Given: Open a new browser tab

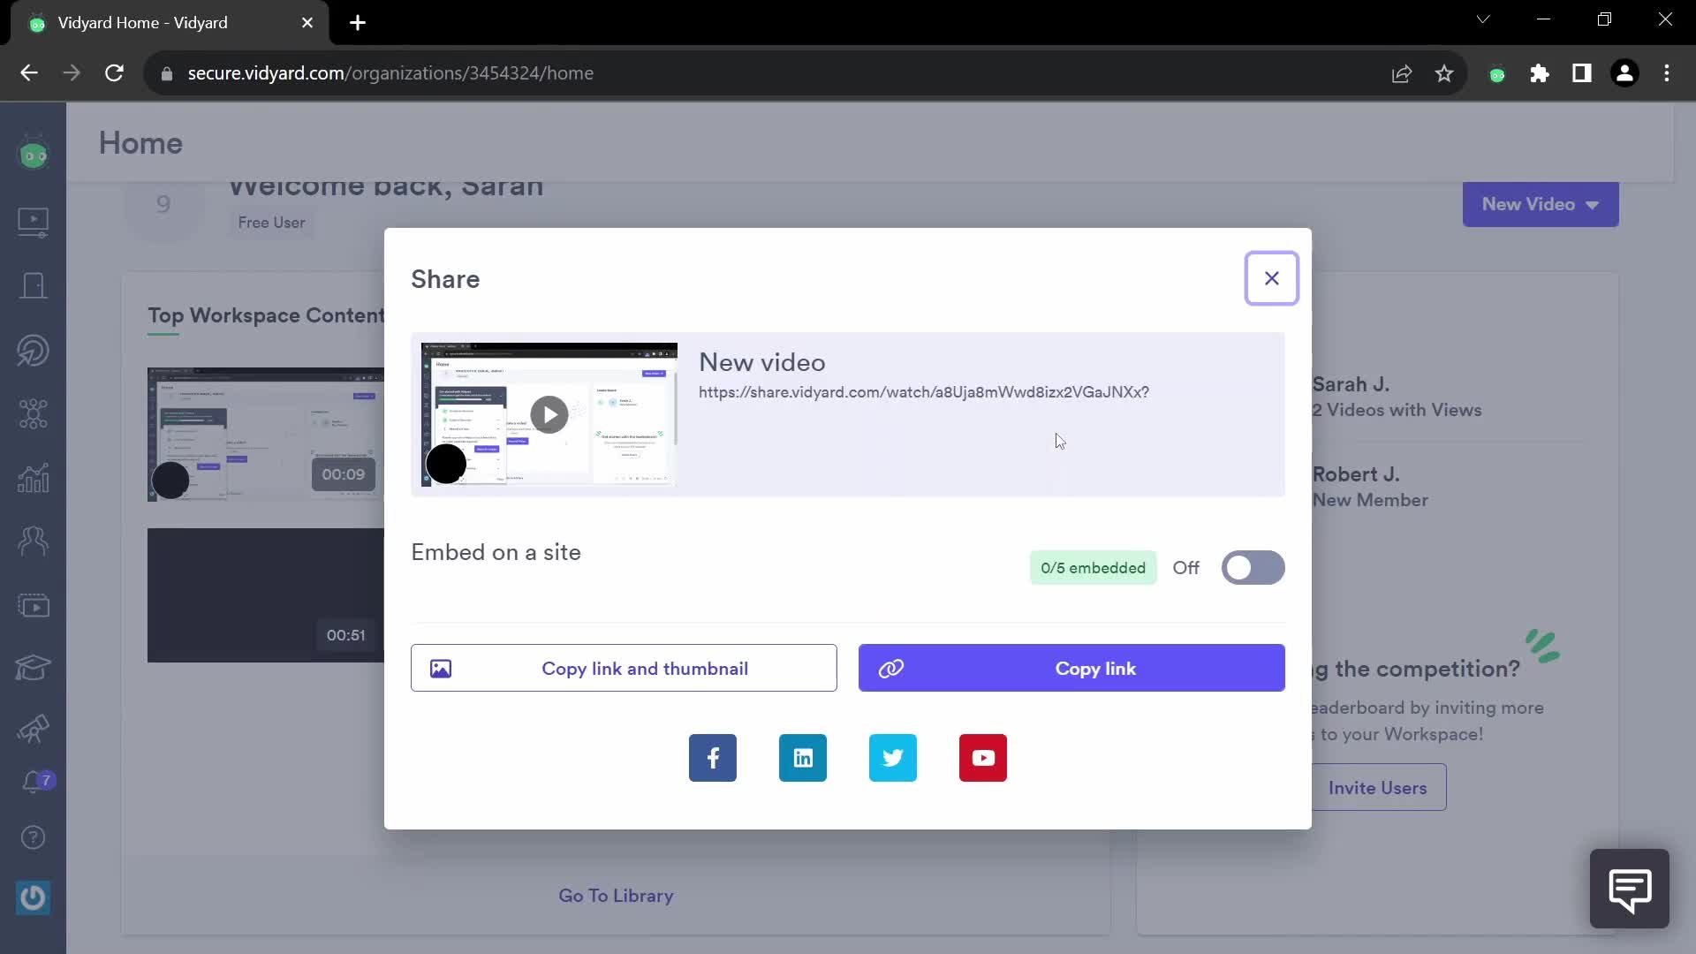Looking at the screenshot, I should click(358, 23).
